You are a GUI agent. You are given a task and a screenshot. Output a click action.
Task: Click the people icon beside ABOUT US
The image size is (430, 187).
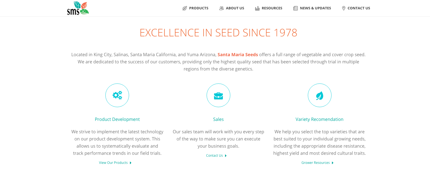click(x=221, y=8)
